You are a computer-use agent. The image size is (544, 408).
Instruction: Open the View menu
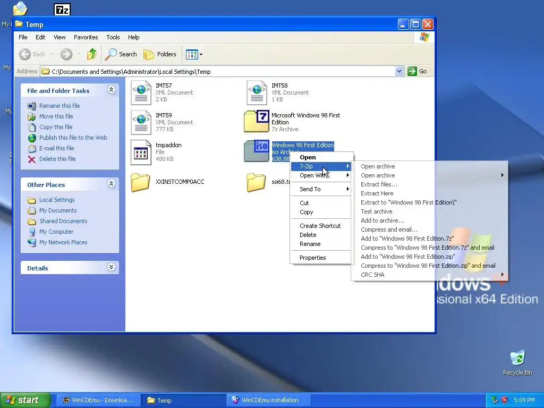[x=59, y=37]
